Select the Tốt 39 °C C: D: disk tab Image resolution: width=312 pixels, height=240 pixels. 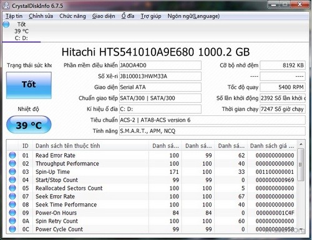click(21, 31)
